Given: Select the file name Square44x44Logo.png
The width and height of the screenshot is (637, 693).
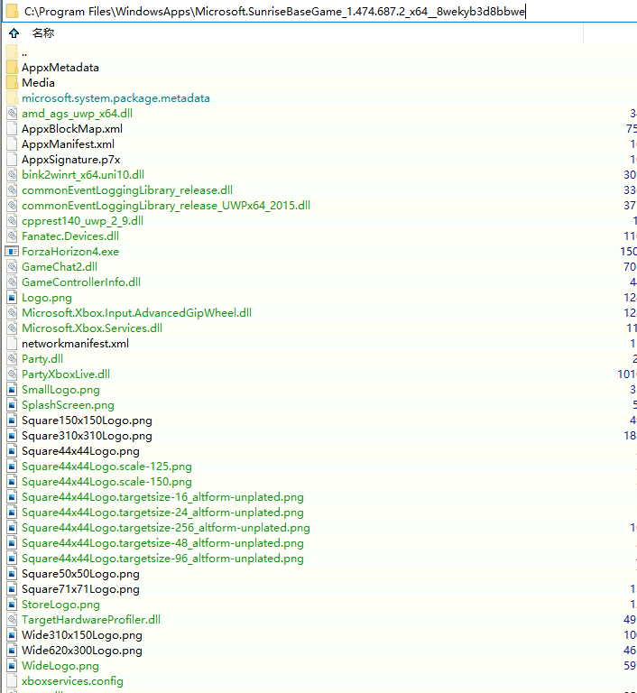Looking at the screenshot, I should (x=80, y=451).
